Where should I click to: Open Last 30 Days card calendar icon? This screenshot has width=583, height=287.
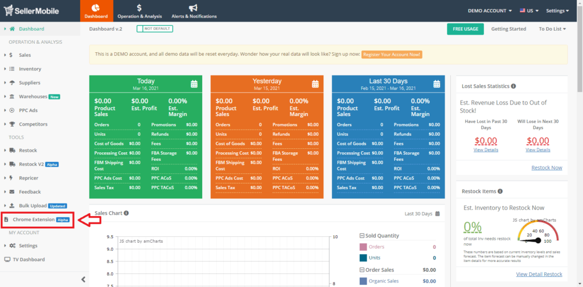(x=437, y=84)
